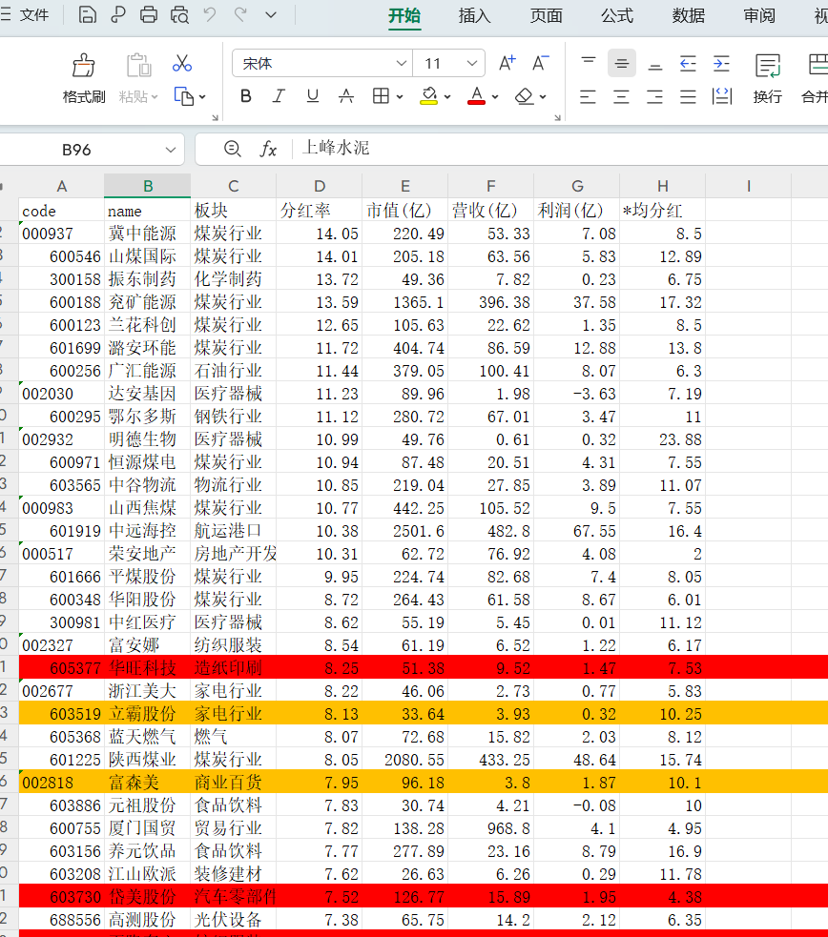Click the Format Painter (格式刷) icon
This screenshot has width=828, height=937.
[x=84, y=65]
